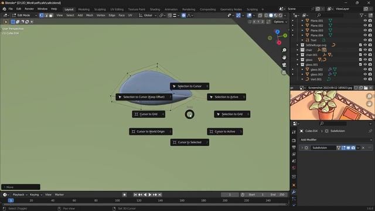Open the Edge menu in viewport header

coord(112,15)
